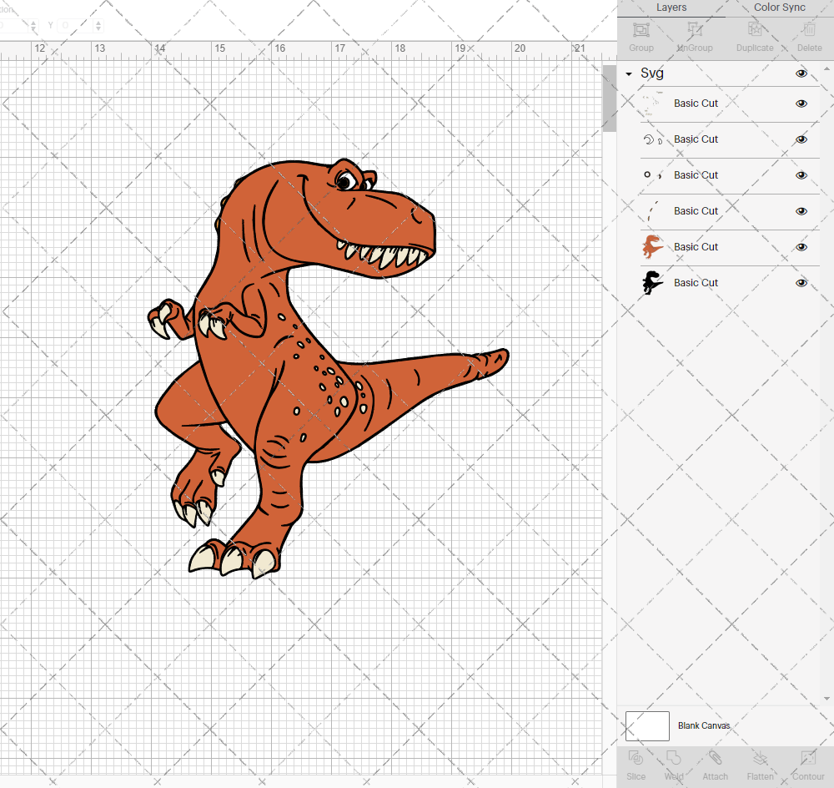Click the Duplicate icon
The width and height of the screenshot is (834, 788).
755,30
